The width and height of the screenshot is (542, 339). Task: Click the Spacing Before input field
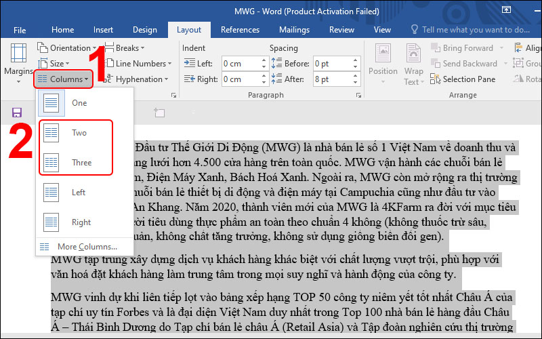coord(333,64)
